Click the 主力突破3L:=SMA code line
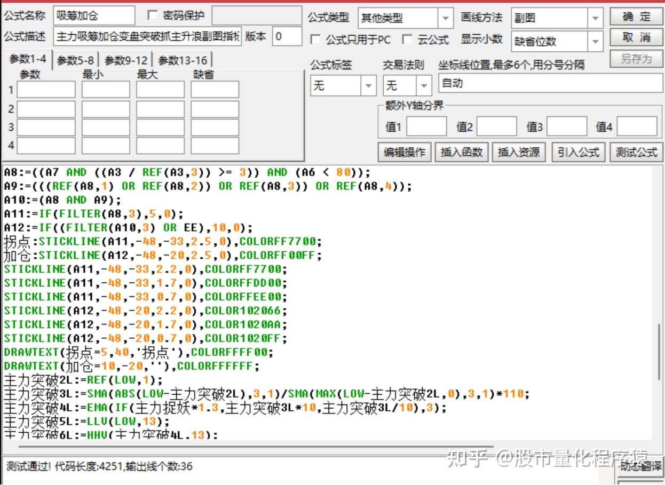 pos(267,394)
